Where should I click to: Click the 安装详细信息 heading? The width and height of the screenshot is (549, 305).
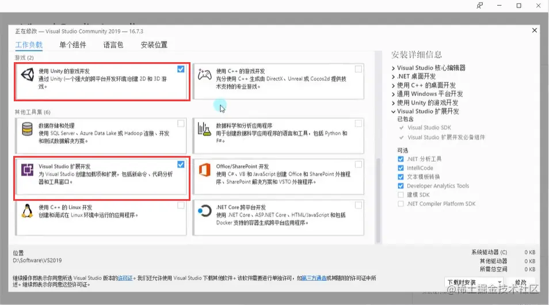pyautogui.click(x=416, y=55)
